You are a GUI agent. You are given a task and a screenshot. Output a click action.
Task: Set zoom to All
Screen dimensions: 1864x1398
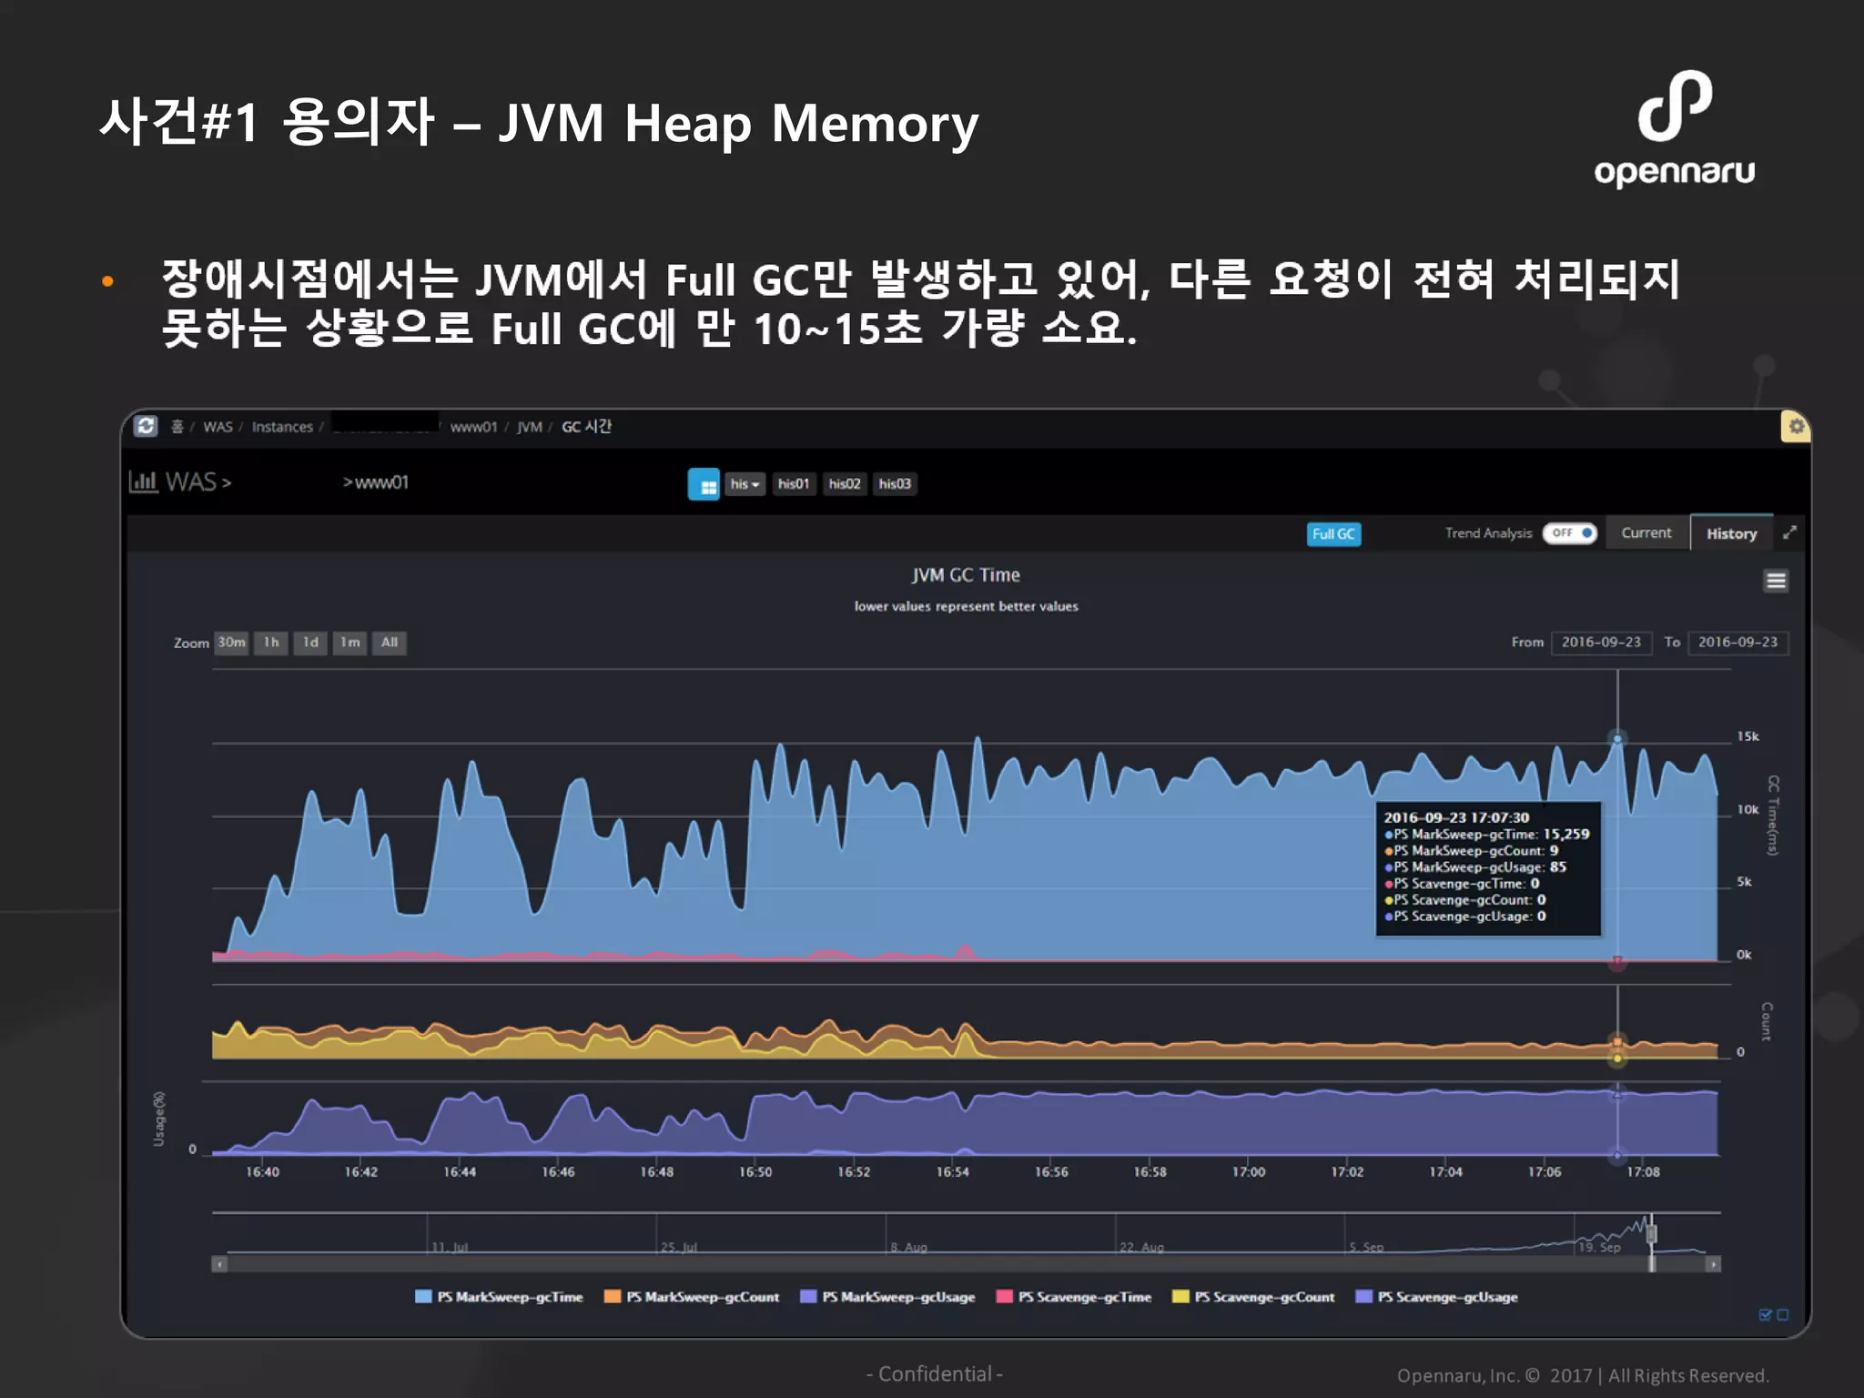[x=390, y=643]
